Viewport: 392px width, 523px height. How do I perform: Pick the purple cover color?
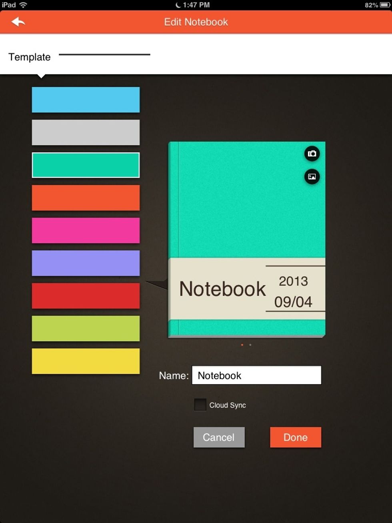[86, 263]
